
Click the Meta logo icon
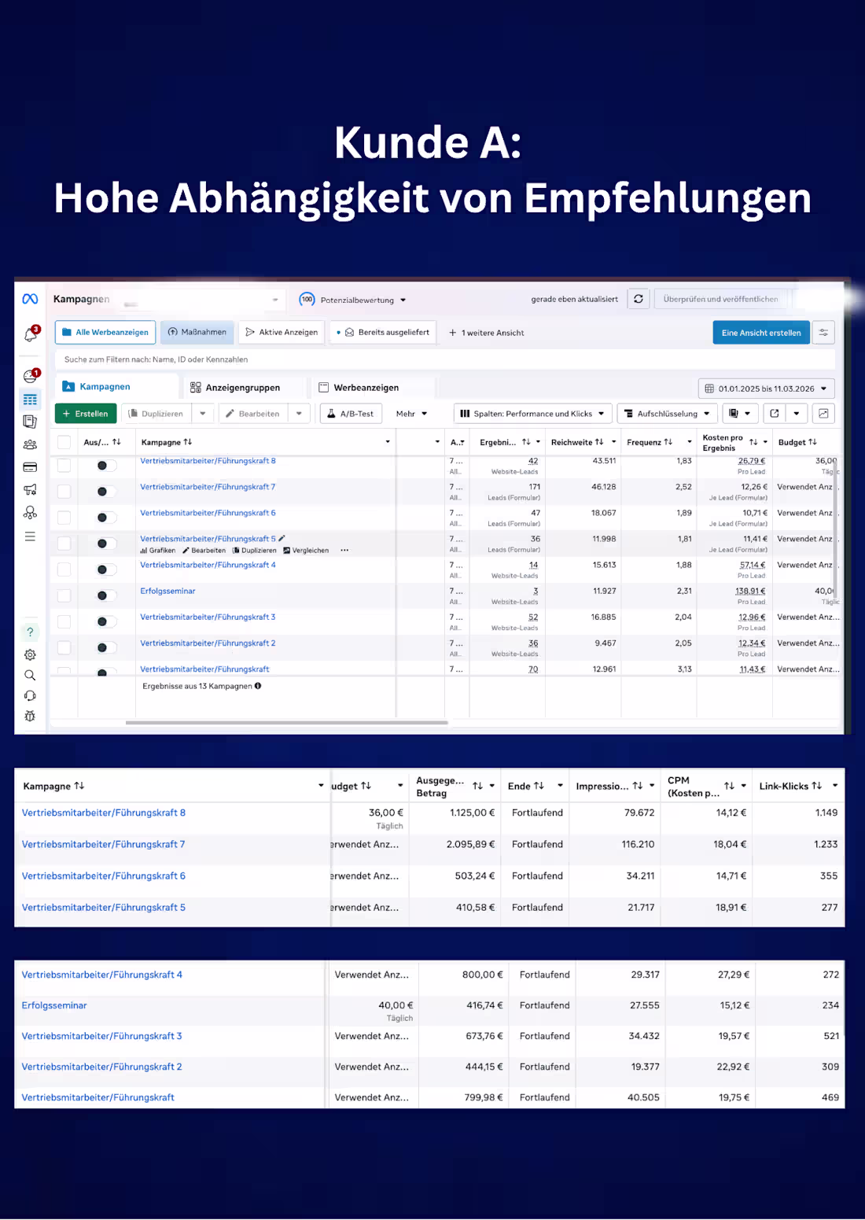[x=30, y=299]
